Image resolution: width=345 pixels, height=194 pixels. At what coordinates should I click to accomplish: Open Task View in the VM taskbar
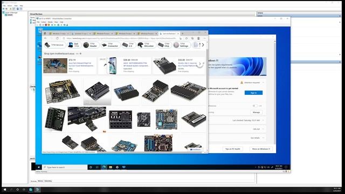(97, 167)
